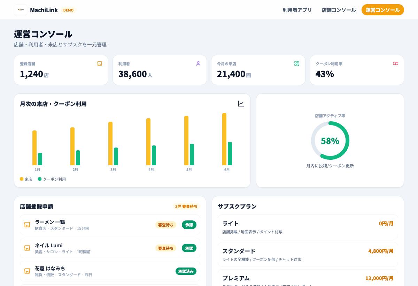This screenshot has width=418, height=286.
Task: Click the DEMO badge beside MachiLink
Action: click(x=68, y=10)
